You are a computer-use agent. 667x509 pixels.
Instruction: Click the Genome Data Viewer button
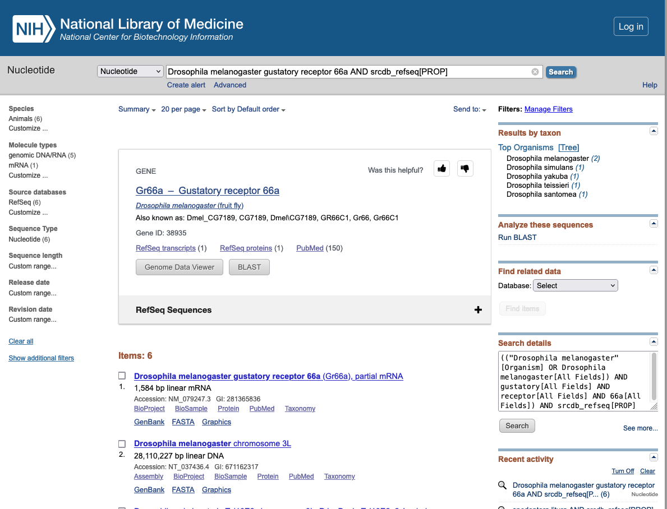point(180,267)
